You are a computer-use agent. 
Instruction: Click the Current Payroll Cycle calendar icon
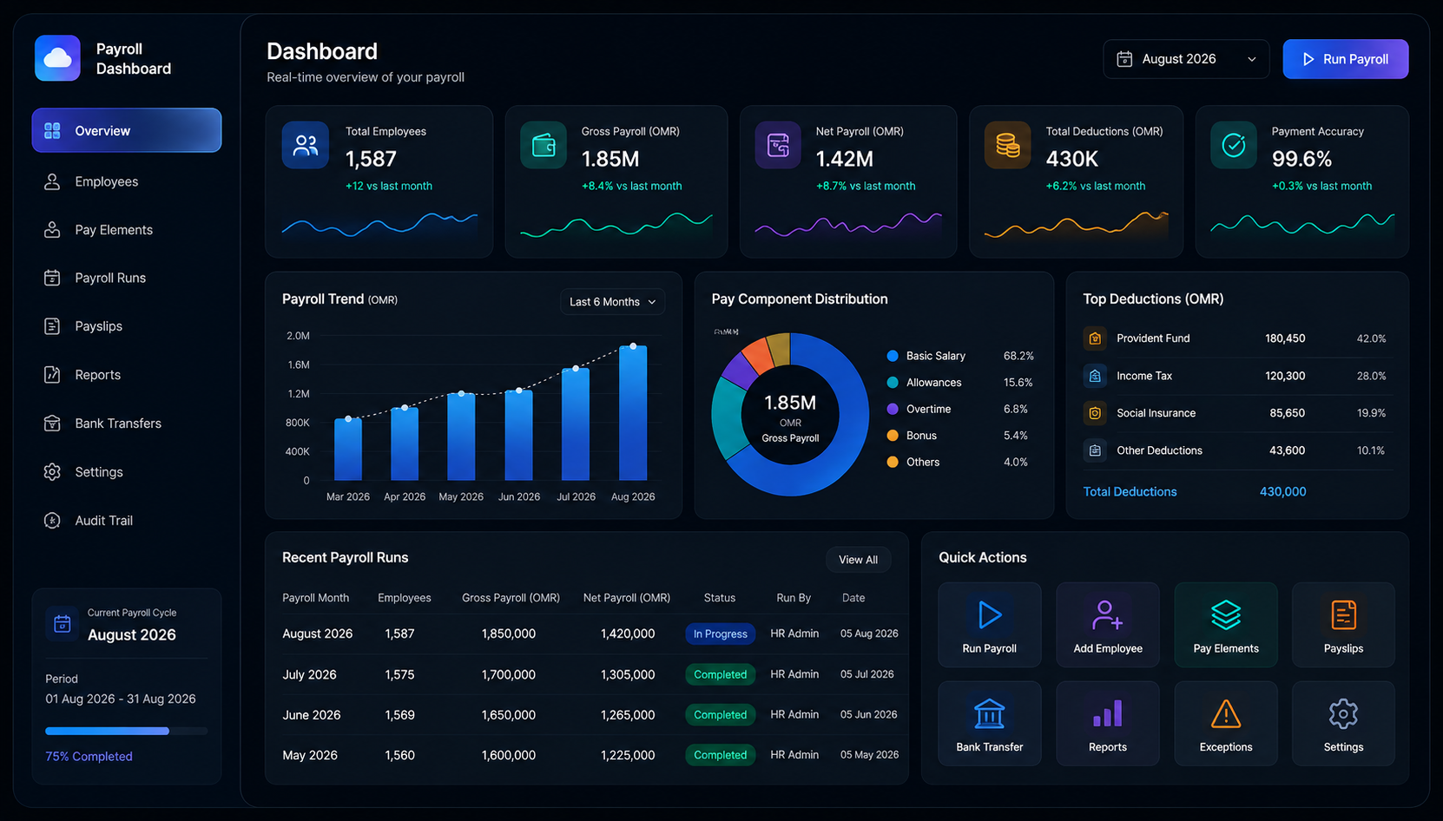pyautogui.click(x=63, y=624)
